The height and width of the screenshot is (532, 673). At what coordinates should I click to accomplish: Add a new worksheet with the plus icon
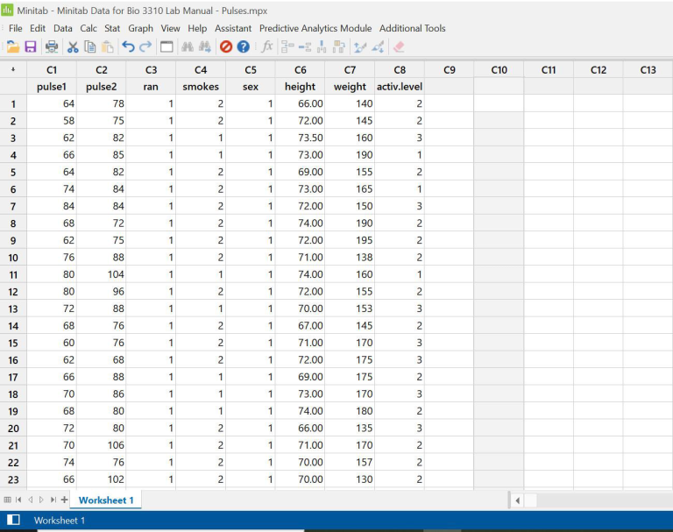click(64, 500)
